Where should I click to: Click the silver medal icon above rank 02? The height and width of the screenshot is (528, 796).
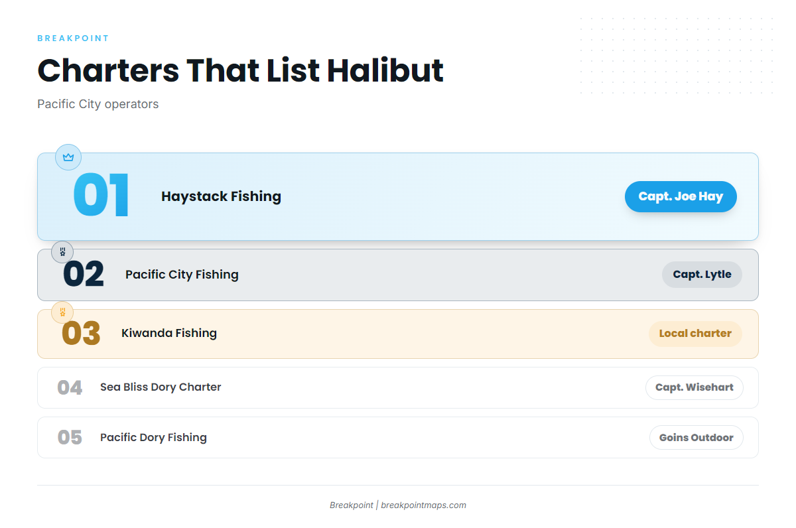(x=62, y=252)
